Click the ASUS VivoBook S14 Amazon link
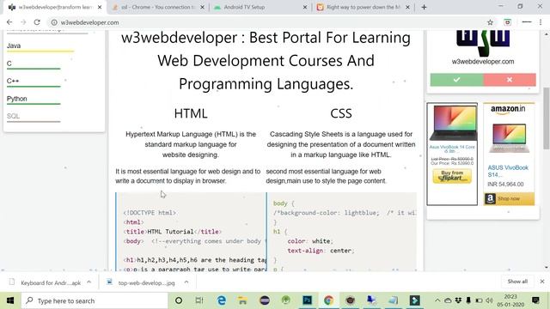 [508, 171]
